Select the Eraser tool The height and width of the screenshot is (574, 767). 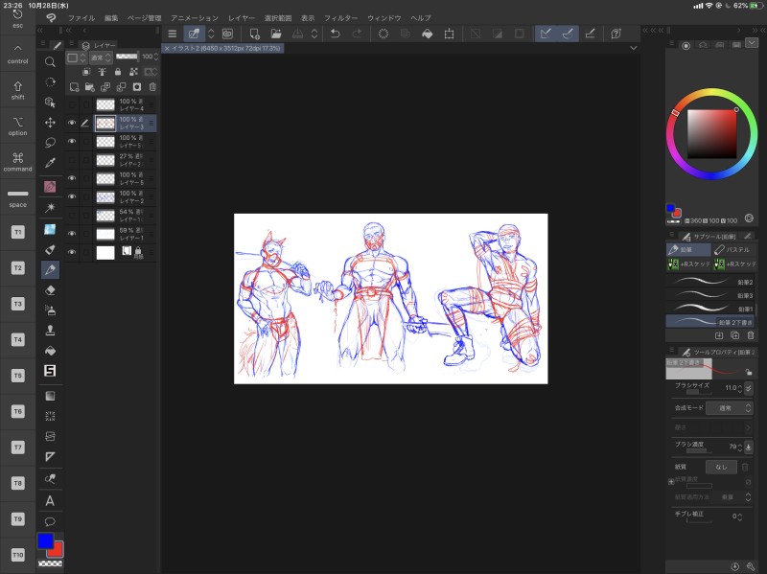click(50, 289)
